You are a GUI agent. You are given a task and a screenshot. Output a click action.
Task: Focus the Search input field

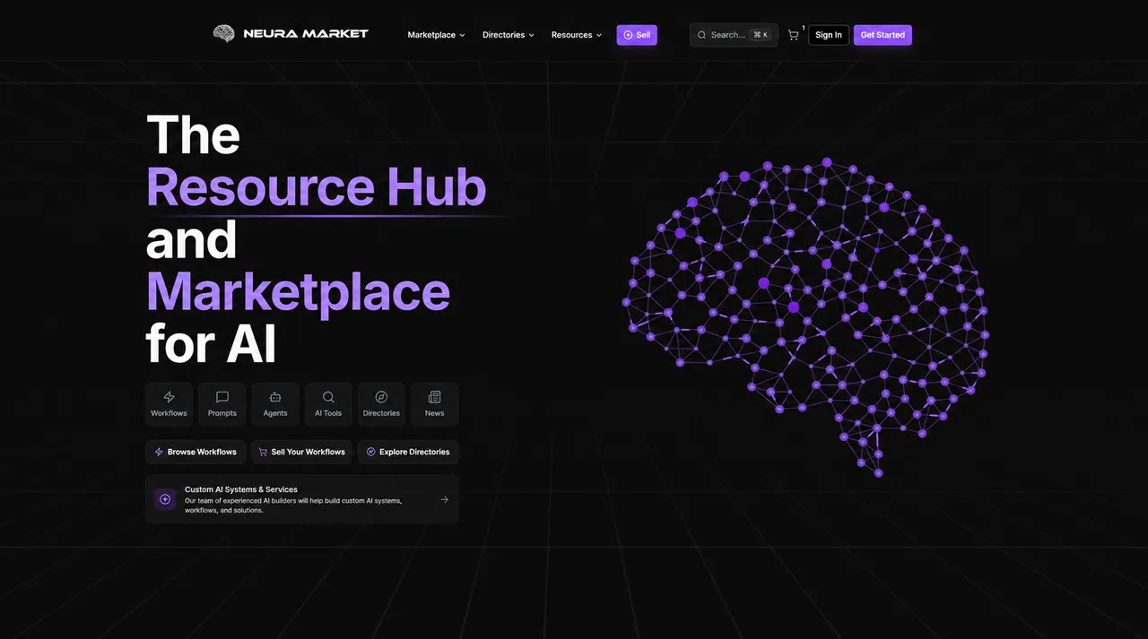[x=734, y=35]
